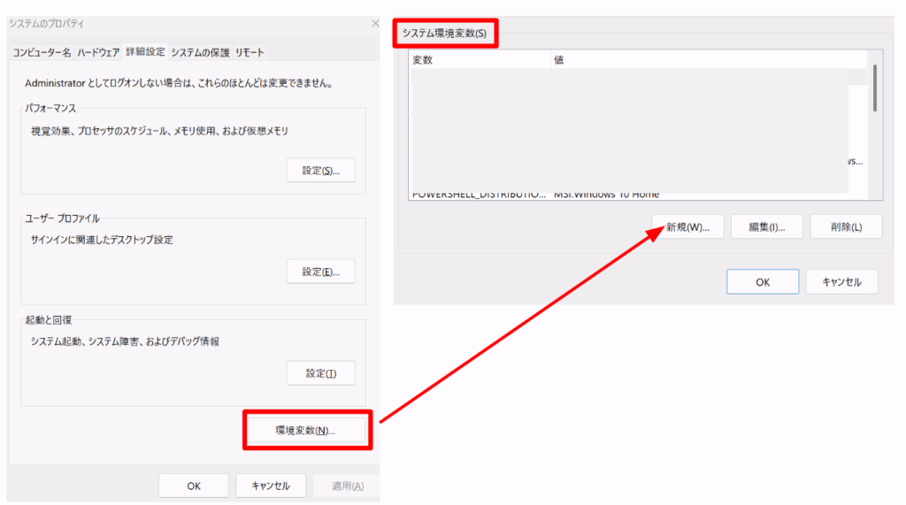Open パフォーマンス settings with 設定(S) button
906x505 pixels.
[320, 171]
